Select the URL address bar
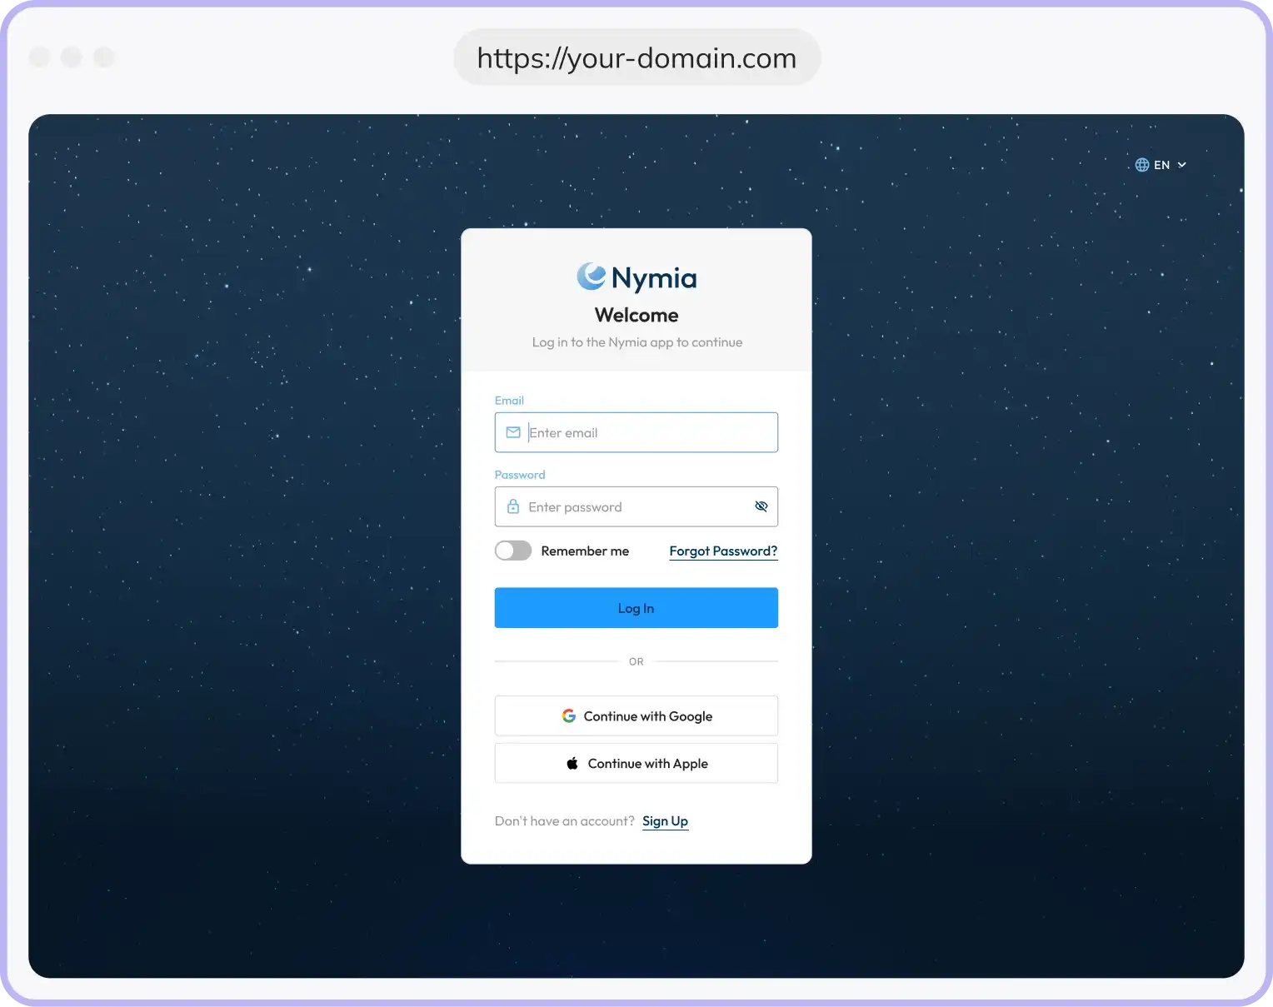The height and width of the screenshot is (1007, 1273). [636, 57]
